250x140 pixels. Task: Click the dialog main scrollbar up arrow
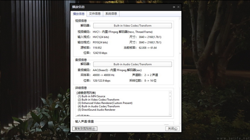point(180,18)
